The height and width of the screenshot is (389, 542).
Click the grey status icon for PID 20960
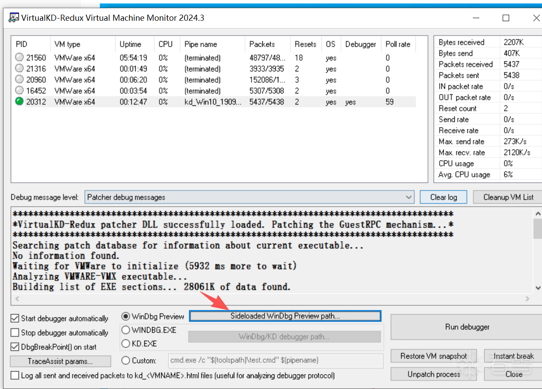(x=19, y=80)
